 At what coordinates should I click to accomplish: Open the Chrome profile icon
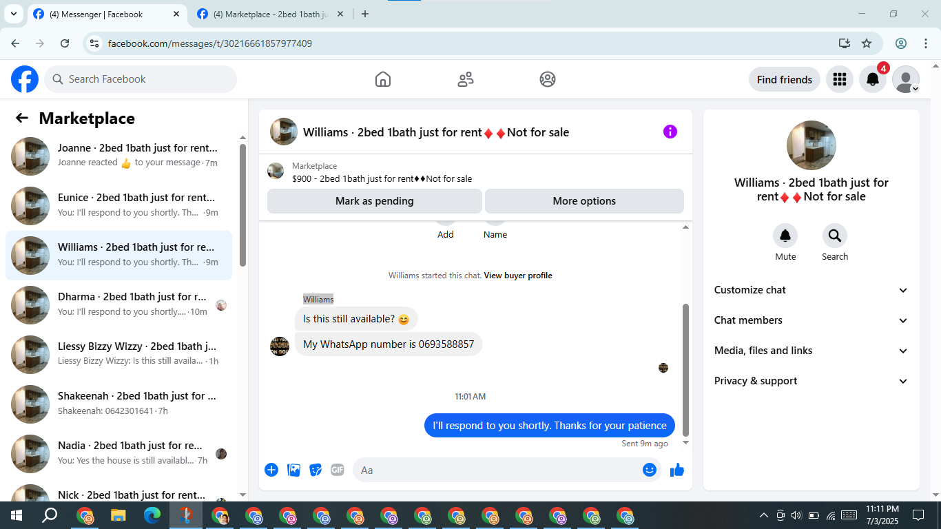[901, 43]
